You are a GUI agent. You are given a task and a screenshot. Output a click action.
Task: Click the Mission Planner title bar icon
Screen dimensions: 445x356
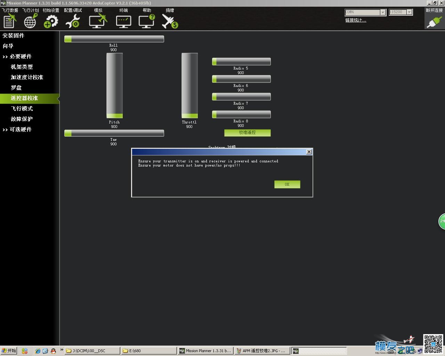pos(3,3)
